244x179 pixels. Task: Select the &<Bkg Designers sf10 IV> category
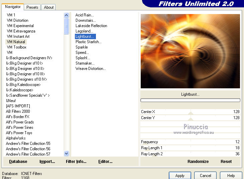pos(26,79)
